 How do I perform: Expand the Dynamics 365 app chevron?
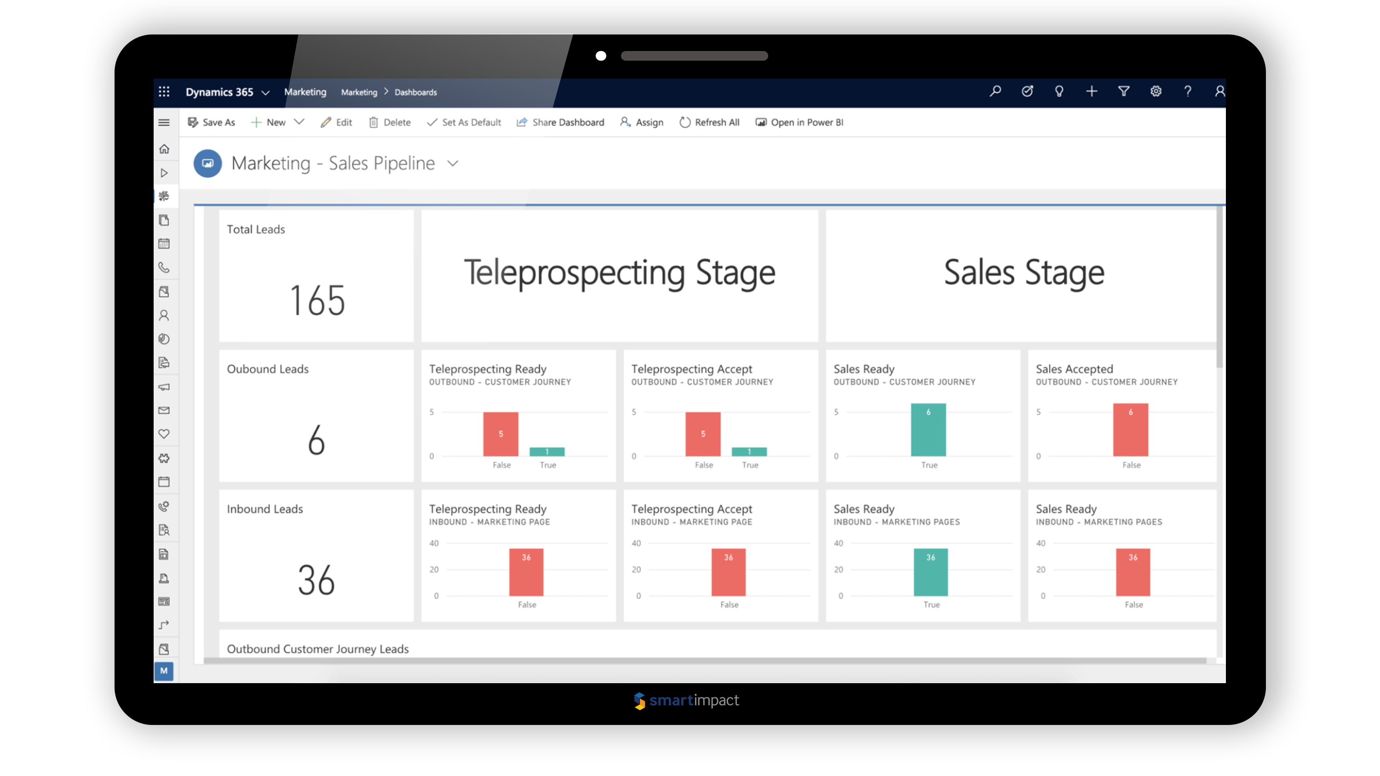pyautogui.click(x=266, y=92)
